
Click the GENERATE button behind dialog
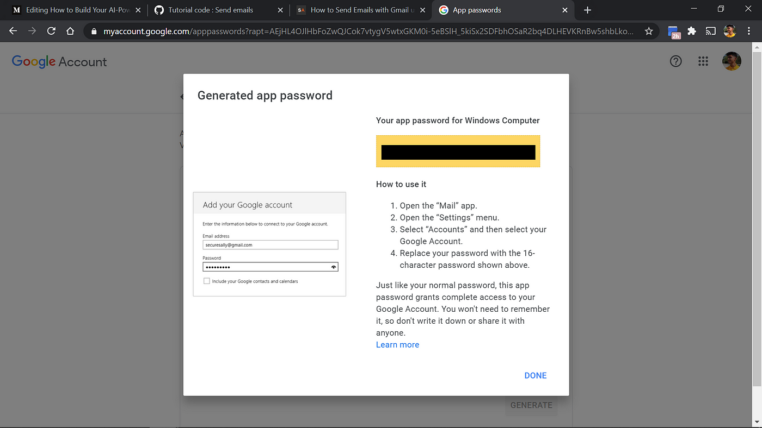(x=531, y=405)
